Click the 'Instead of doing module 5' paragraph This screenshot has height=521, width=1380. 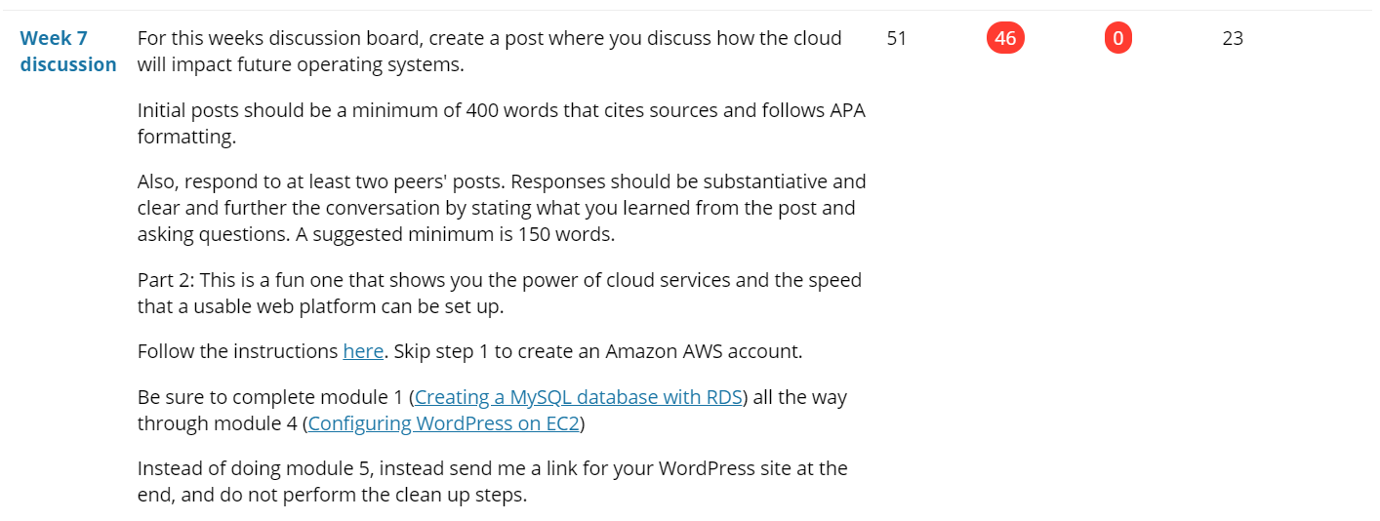click(493, 481)
